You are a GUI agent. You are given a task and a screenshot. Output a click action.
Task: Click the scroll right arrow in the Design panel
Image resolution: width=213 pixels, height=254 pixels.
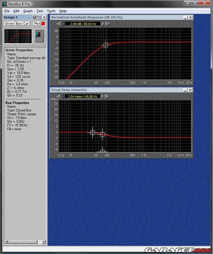coord(44,242)
